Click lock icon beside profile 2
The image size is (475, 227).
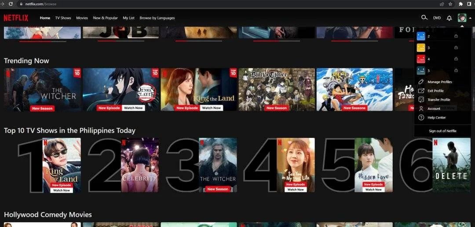(x=456, y=36)
